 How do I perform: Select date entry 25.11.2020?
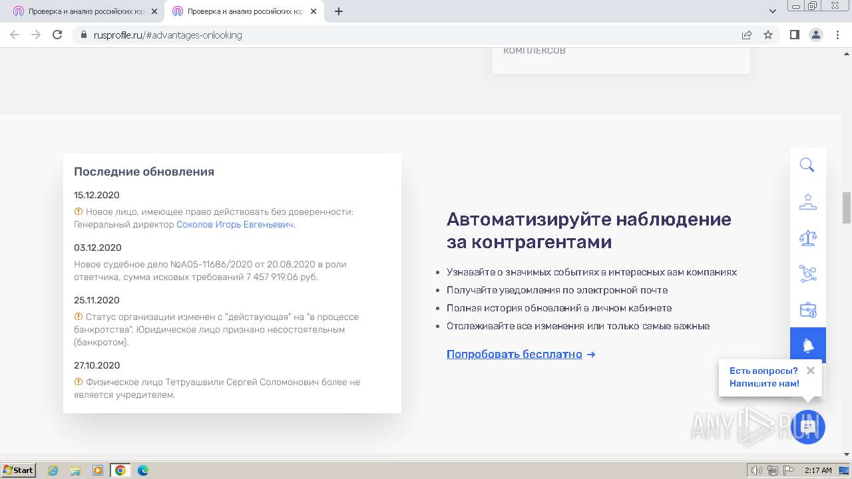pos(97,300)
